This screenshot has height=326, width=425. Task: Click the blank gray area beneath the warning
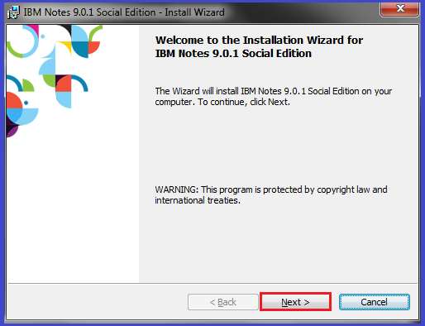click(279, 242)
